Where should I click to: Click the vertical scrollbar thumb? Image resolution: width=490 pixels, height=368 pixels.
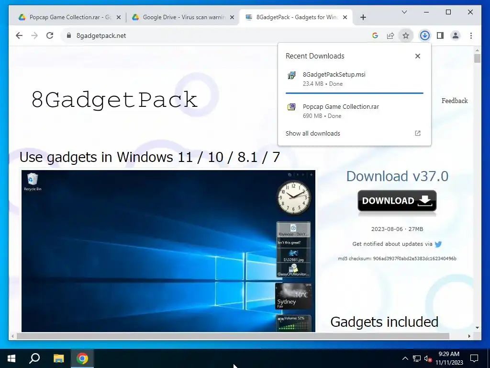(x=477, y=58)
